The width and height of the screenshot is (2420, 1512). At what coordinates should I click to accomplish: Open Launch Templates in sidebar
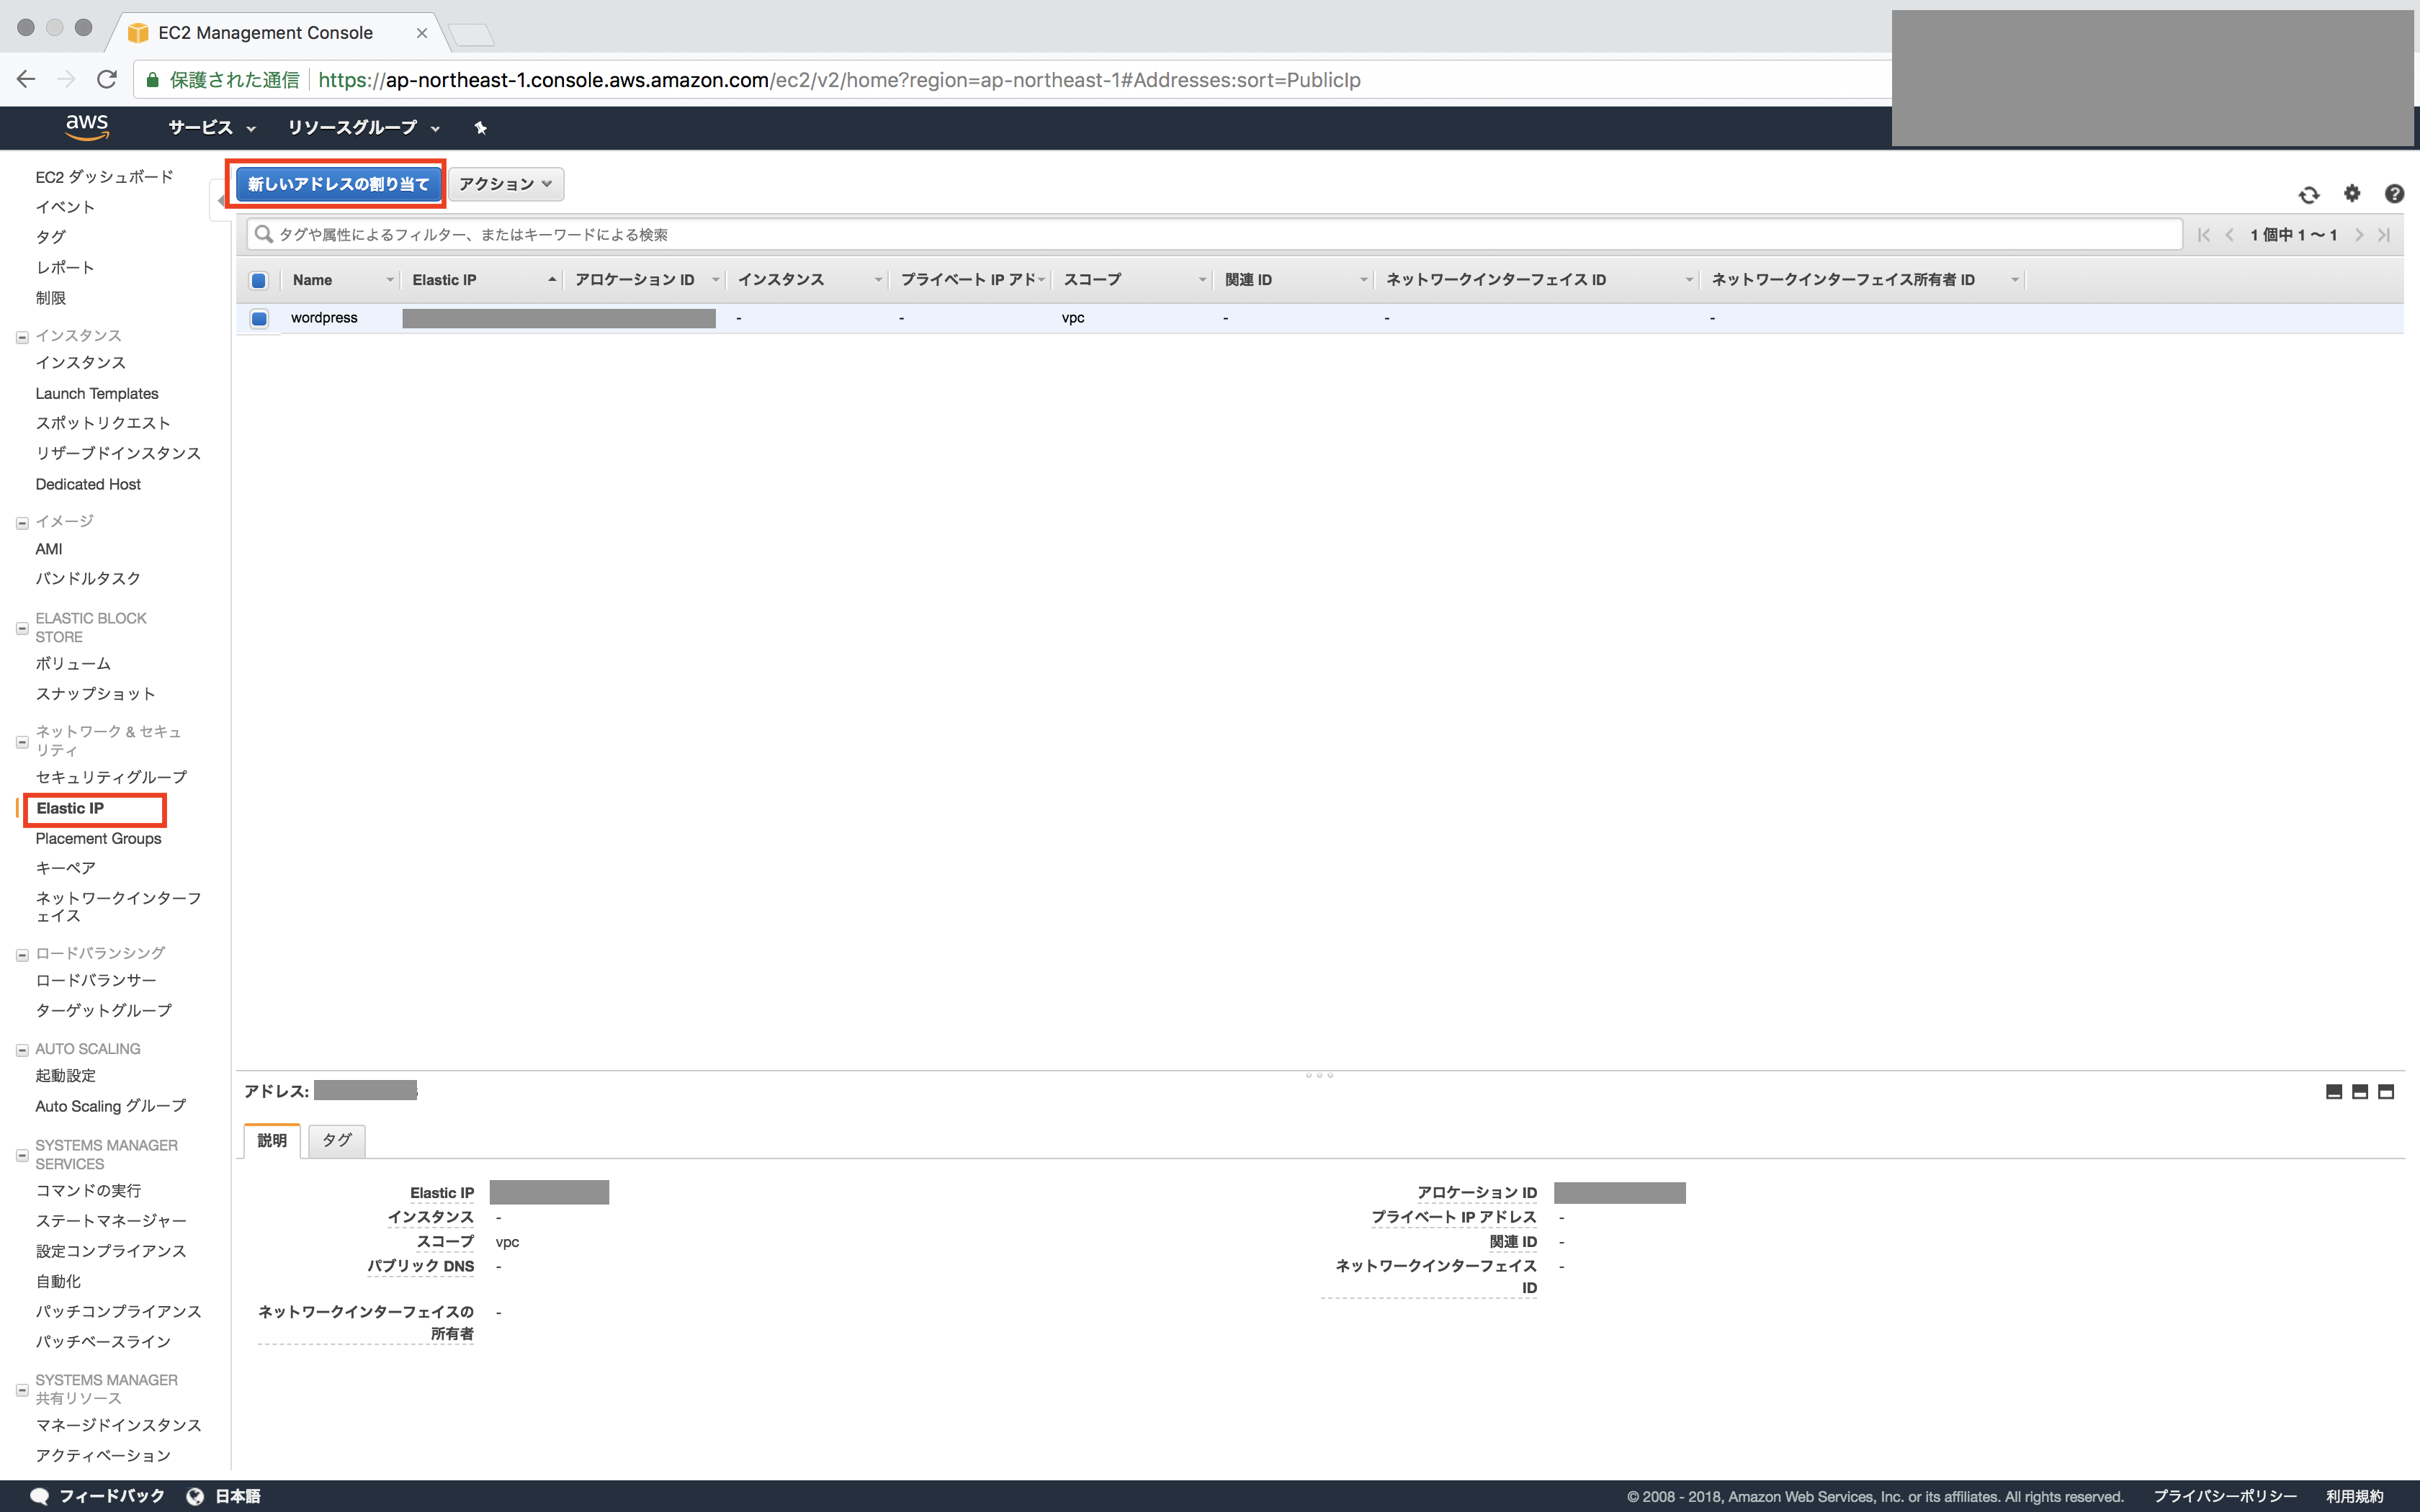point(97,393)
